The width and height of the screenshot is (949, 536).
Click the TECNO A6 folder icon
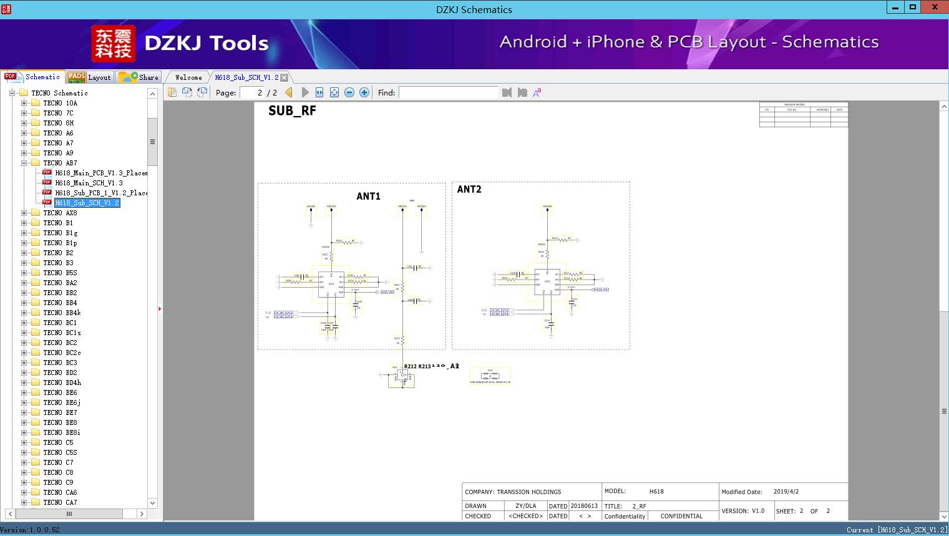36,133
